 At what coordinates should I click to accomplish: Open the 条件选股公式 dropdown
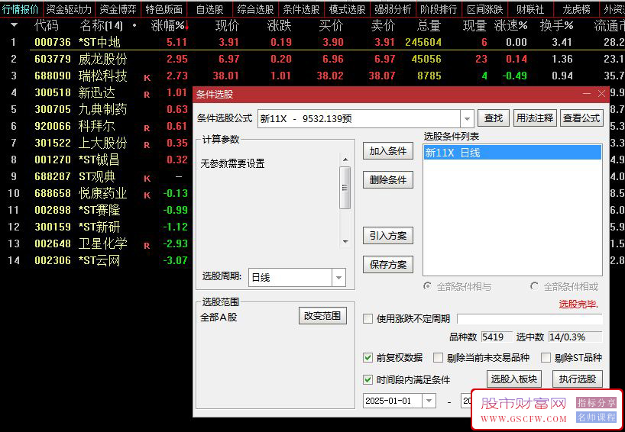click(467, 118)
